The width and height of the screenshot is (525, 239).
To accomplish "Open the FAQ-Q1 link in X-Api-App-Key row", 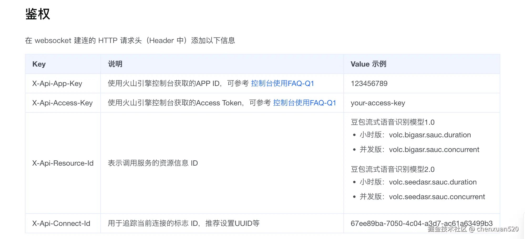I will coord(282,84).
